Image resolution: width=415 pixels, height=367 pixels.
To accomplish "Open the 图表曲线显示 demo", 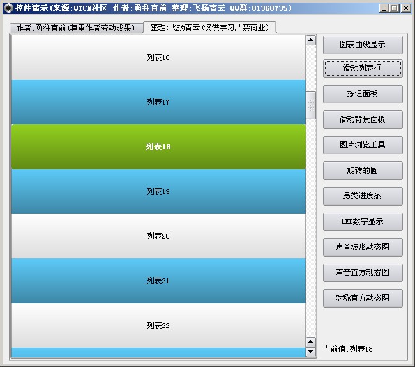I will pyautogui.click(x=363, y=45).
